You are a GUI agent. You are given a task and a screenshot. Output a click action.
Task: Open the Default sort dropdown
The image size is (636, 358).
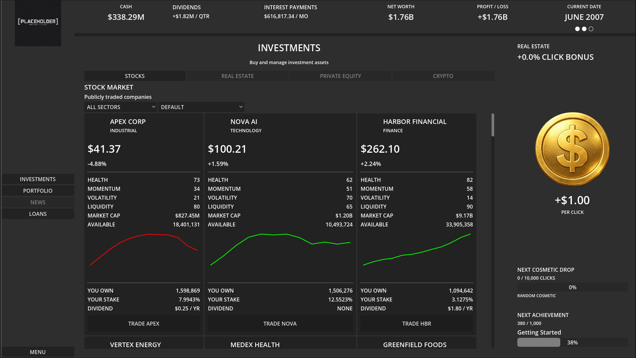[x=201, y=107]
